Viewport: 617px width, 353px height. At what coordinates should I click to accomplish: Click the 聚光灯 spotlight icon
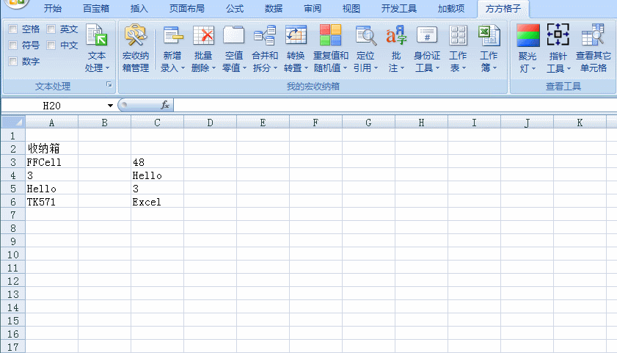coord(527,36)
